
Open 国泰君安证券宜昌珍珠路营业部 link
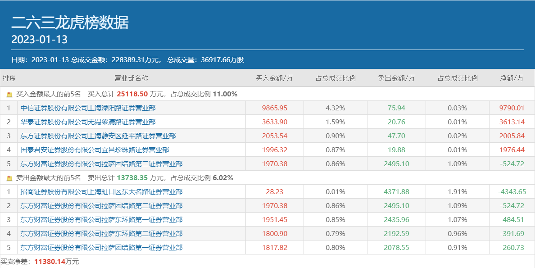tap(95, 150)
